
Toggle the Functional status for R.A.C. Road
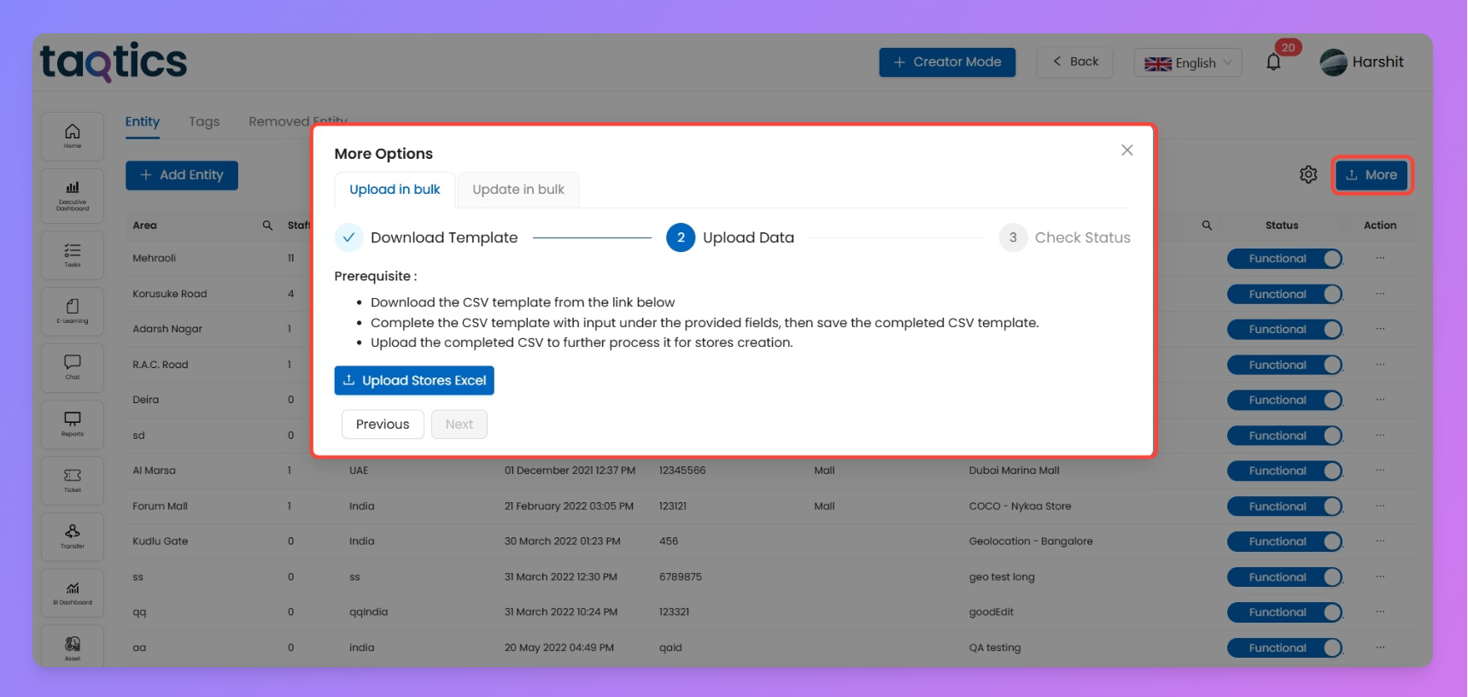[x=1284, y=366]
